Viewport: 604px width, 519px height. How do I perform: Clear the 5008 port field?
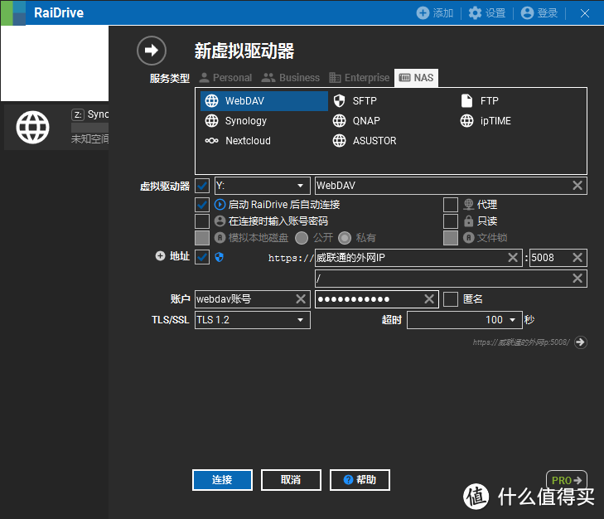[577, 258]
